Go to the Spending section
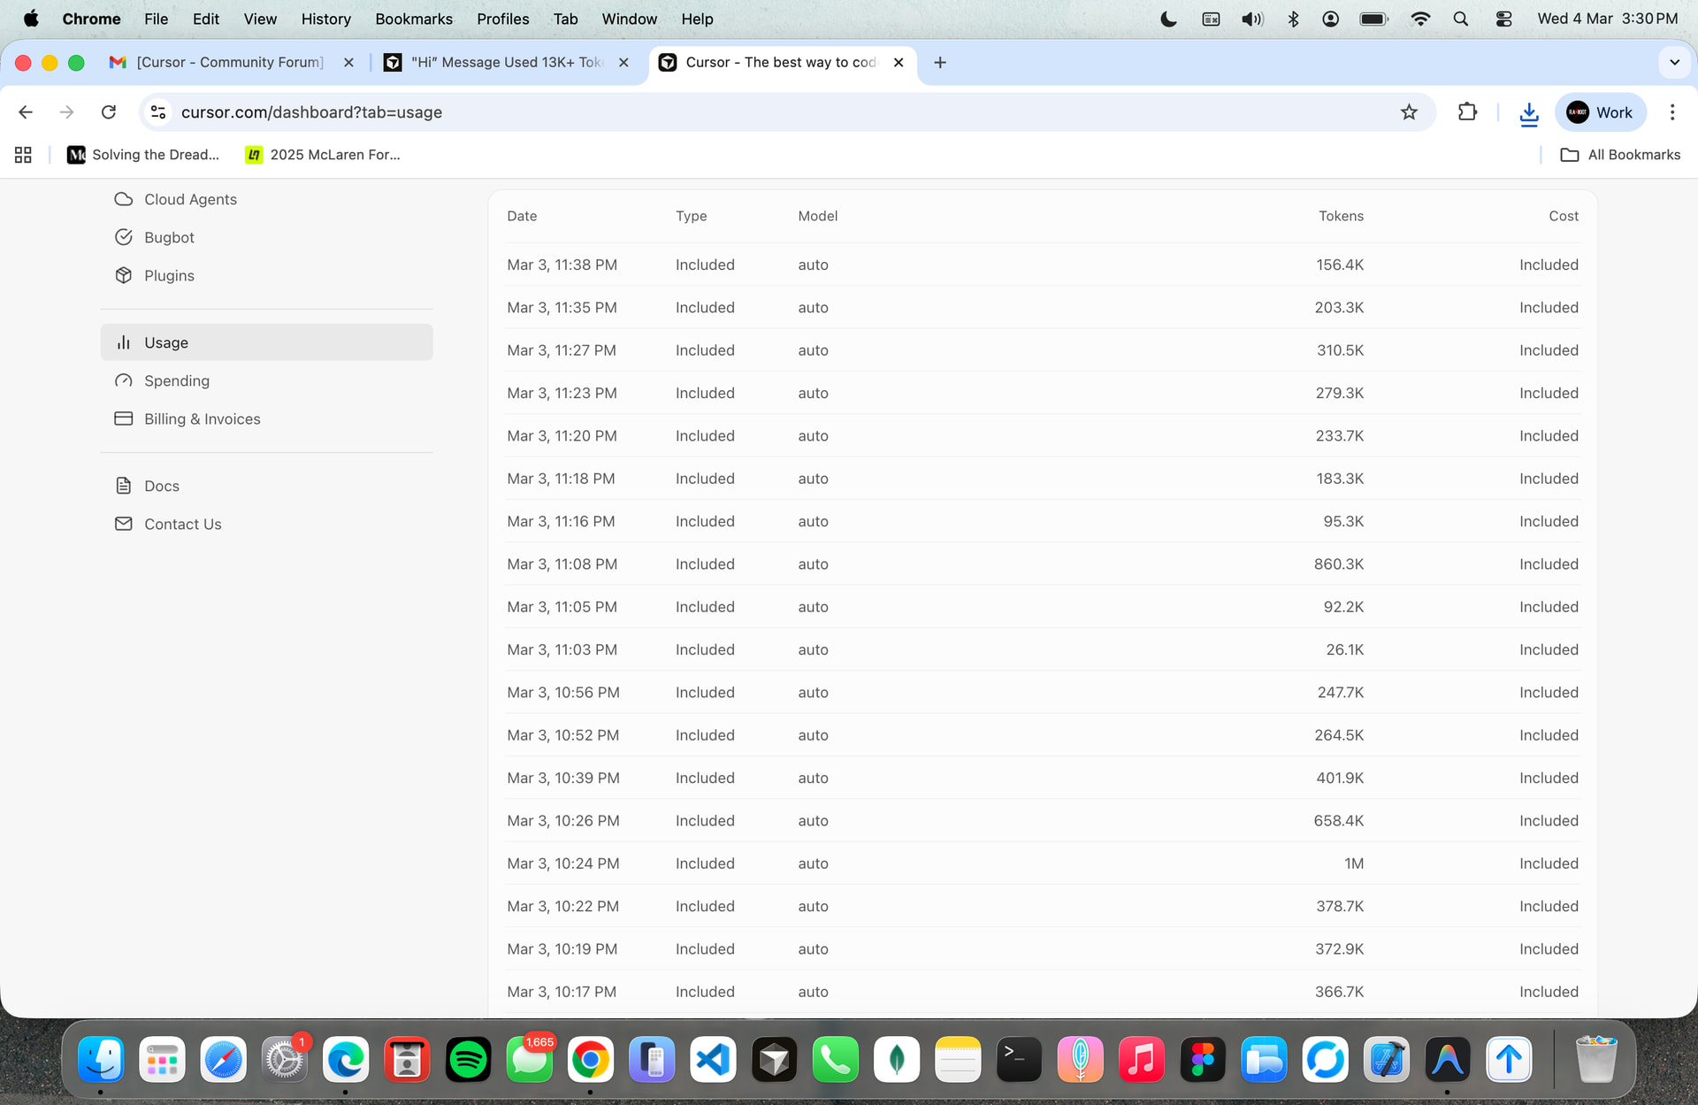 coord(176,380)
